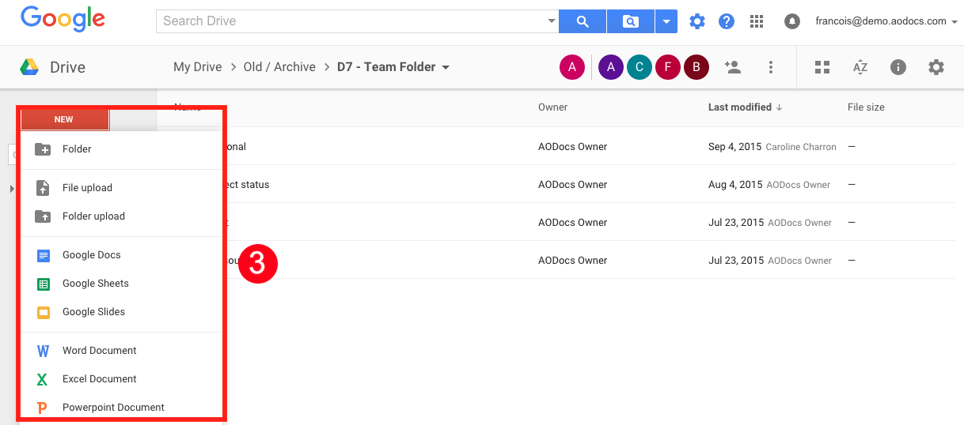Screen dimensions: 964x425
Task: Click the teal C user avatar
Action: click(x=640, y=68)
